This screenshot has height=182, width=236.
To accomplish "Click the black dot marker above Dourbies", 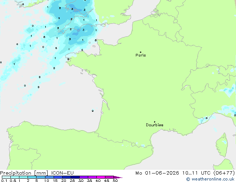I will (x=154, y=122).
